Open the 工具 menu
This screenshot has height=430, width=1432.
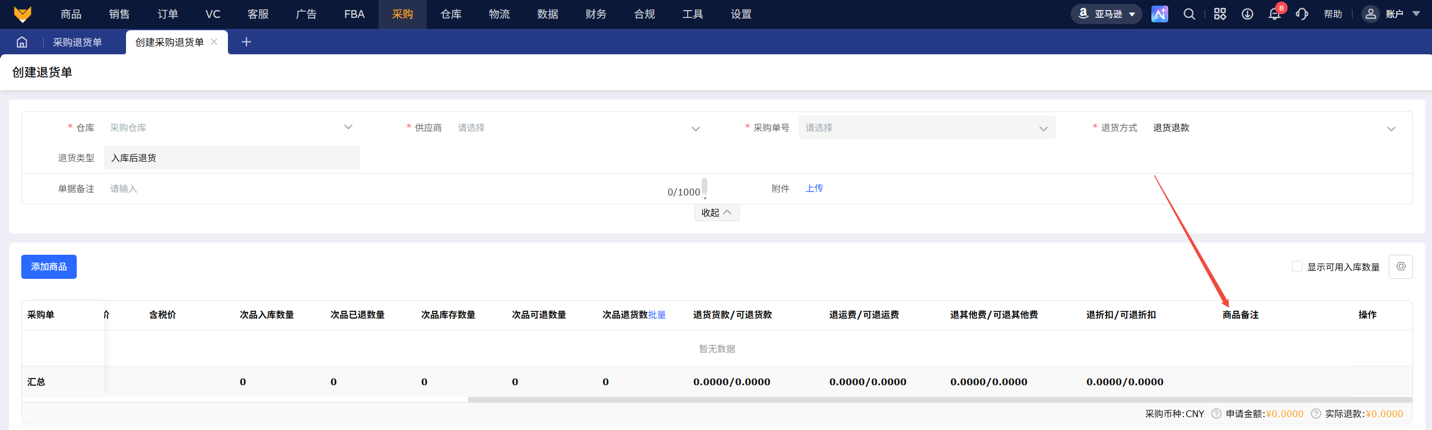pos(693,14)
